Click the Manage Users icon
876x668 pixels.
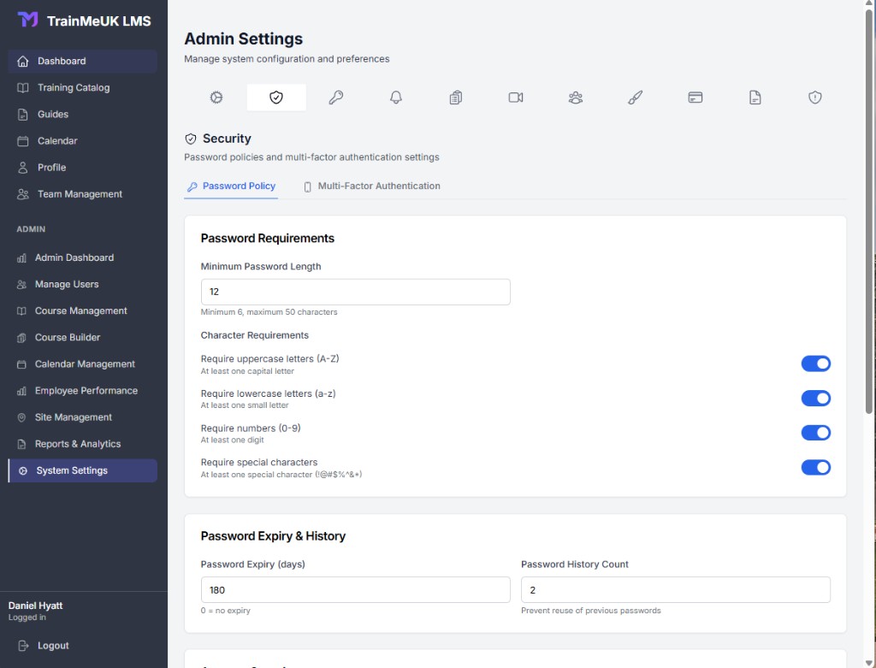(x=21, y=284)
